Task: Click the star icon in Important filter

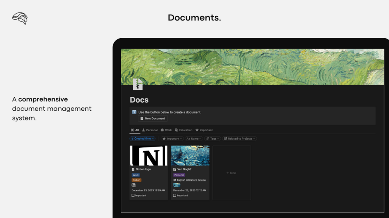Action: point(164,139)
